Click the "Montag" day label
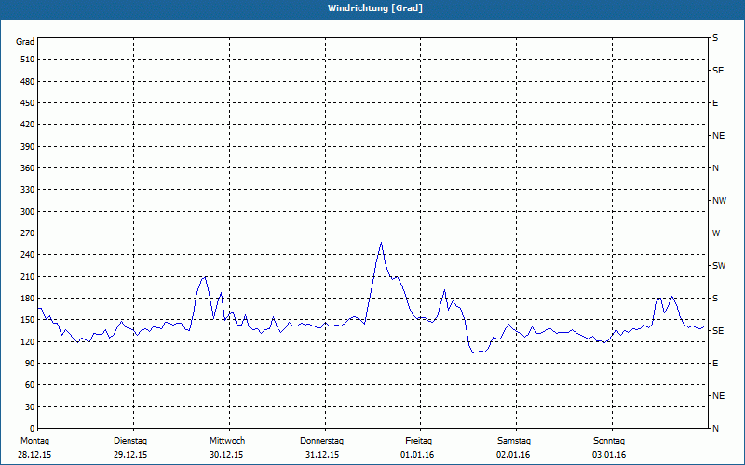 tap(34, 441)
